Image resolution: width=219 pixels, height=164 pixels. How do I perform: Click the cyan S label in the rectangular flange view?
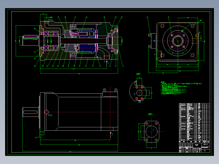(x=153, y=130)
